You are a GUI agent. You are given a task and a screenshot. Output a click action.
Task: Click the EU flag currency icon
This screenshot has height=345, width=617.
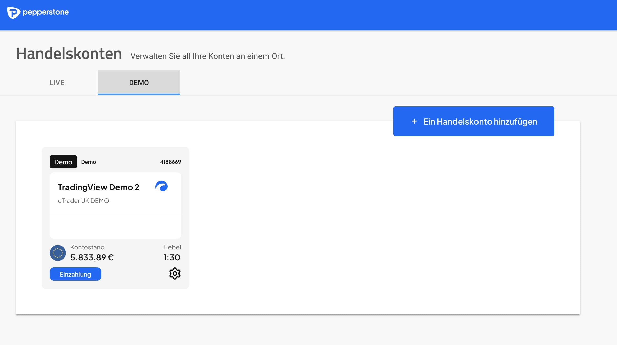click(58, 253)
